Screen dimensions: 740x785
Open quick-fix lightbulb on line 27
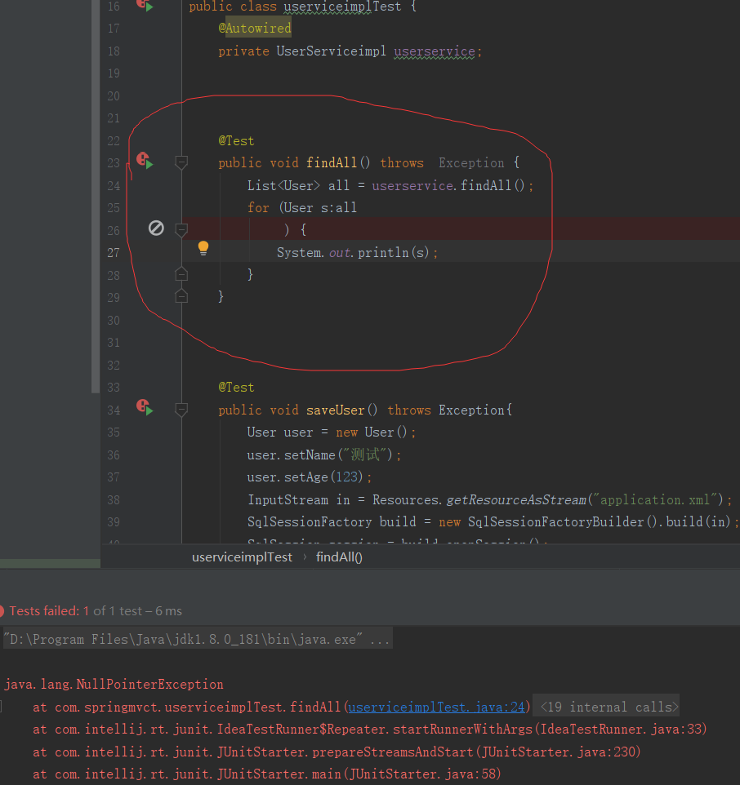coord(203,248)
